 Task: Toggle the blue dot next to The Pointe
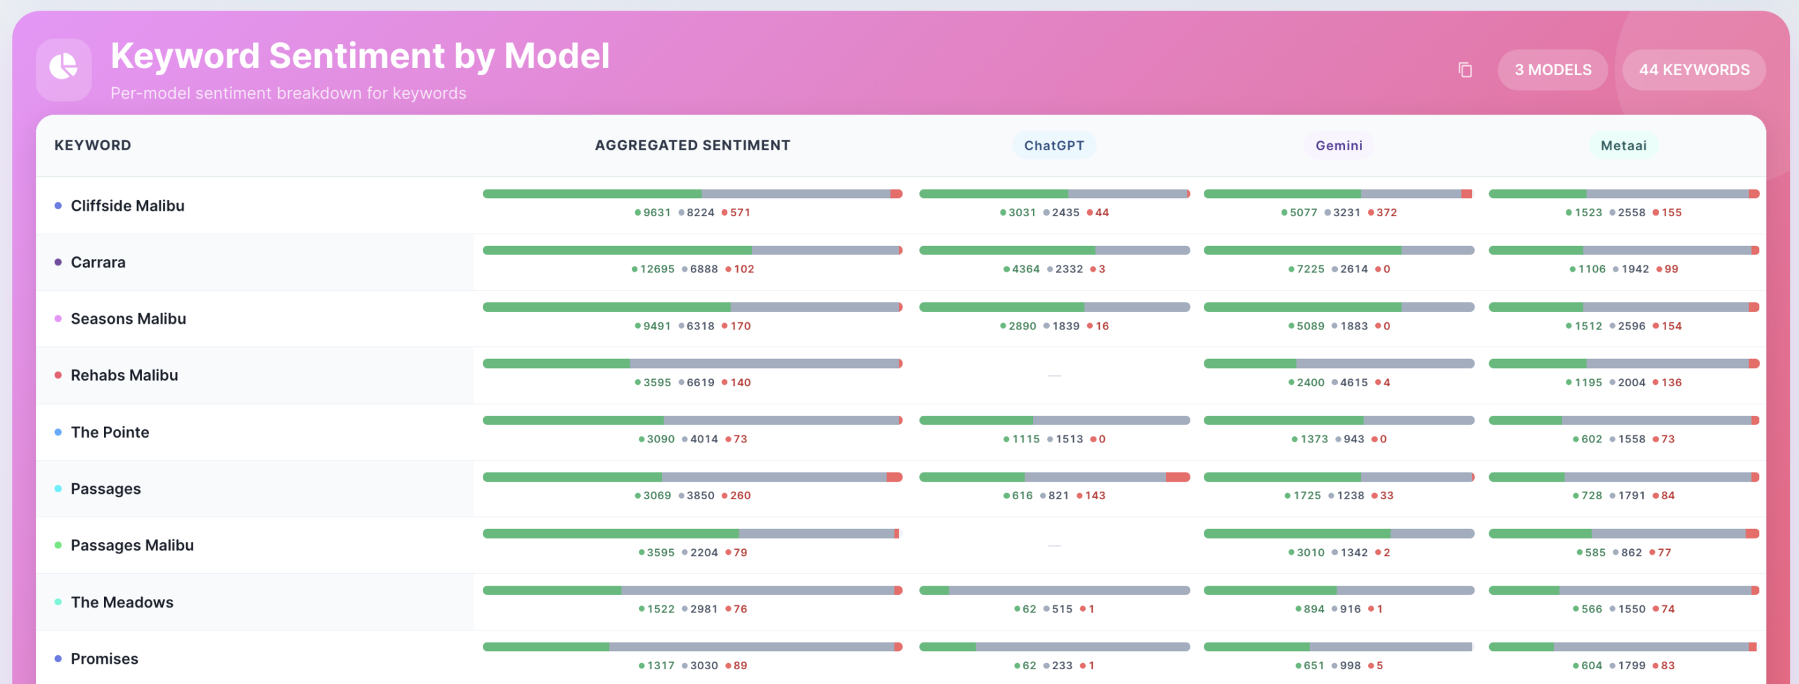point(58,432)
